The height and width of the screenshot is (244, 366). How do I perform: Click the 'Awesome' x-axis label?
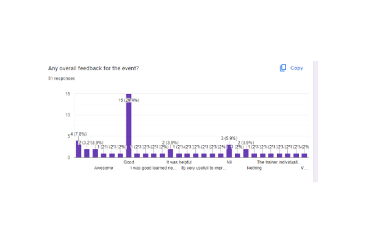103,168
